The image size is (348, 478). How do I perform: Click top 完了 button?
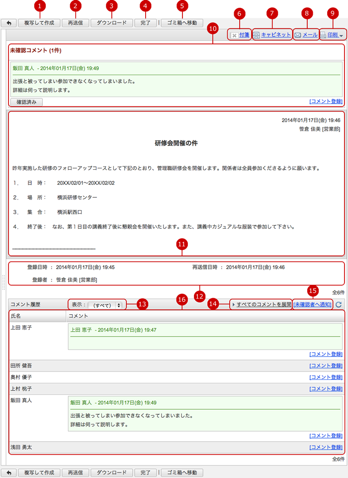[x=146, y=23]
